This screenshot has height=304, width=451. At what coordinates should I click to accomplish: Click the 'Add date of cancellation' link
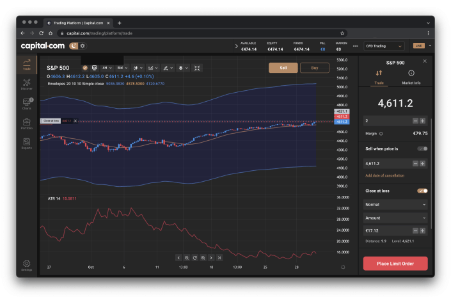click(x=384, y=175)
